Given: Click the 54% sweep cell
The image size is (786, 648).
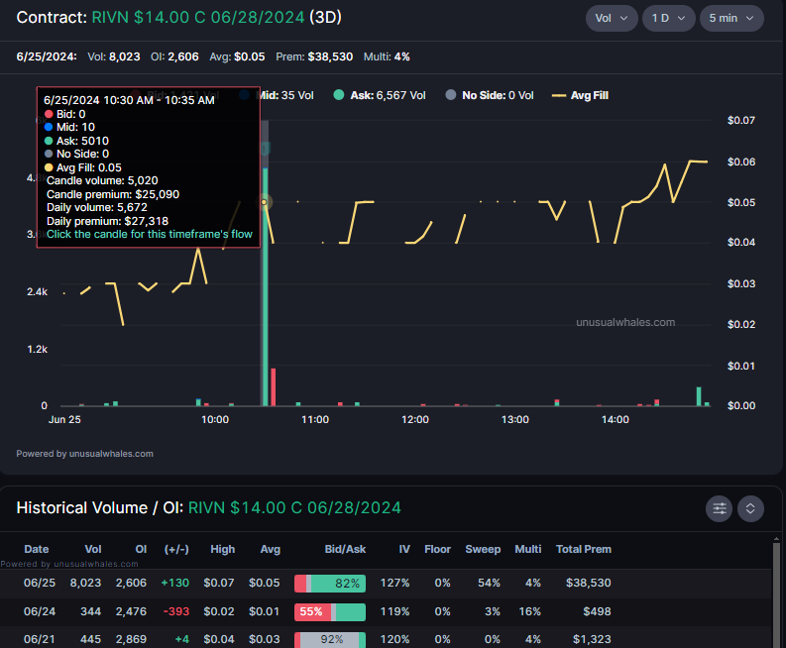Looking at the screenshot, I should pos(489,583).
